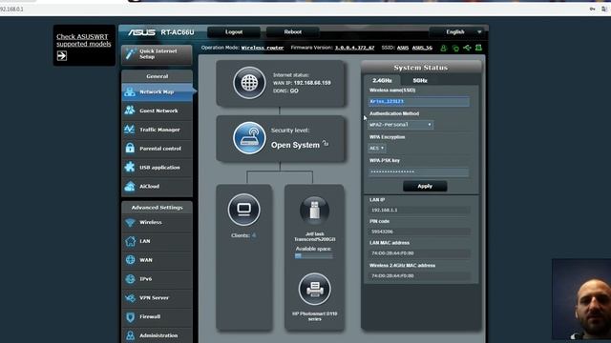Select the Network Map sidebar icon

click(x=130, y=91)
